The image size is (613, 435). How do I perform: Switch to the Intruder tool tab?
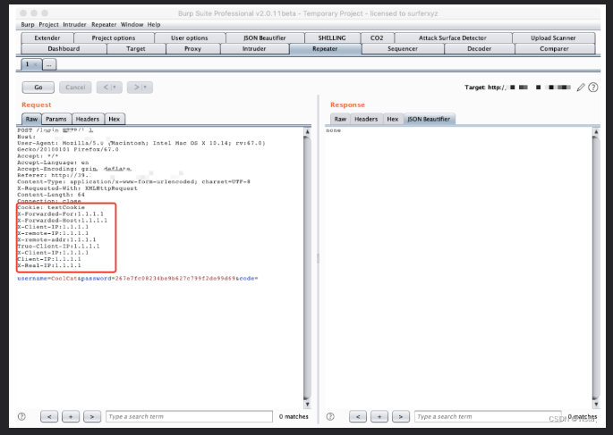(x=254, y=49)
